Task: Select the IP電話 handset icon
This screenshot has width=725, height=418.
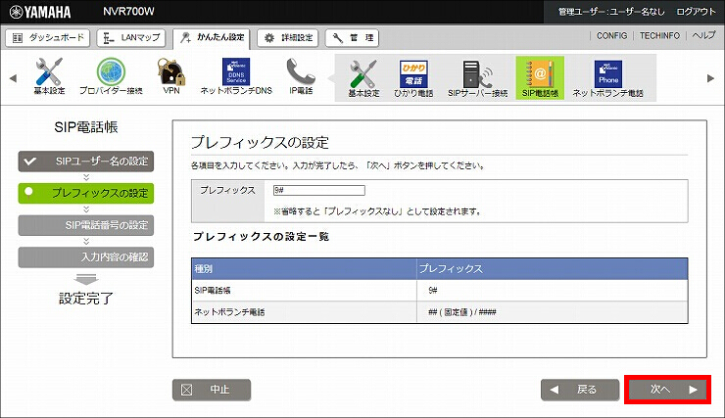Action: click(x=301, y=76)
